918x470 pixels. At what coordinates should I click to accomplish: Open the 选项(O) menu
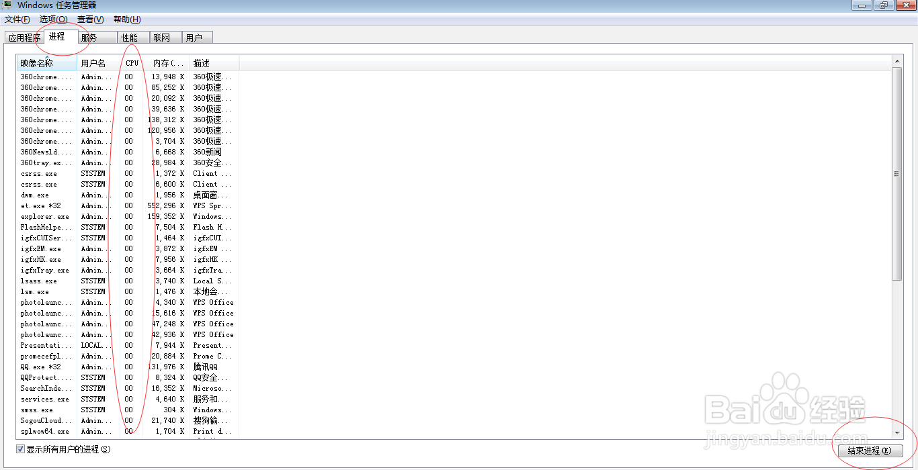pos(54,19)
